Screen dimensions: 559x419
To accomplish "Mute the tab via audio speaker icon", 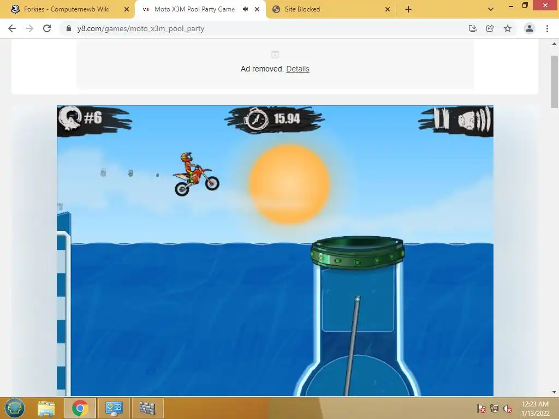I will pyautogui.click(x=245, y=9).
